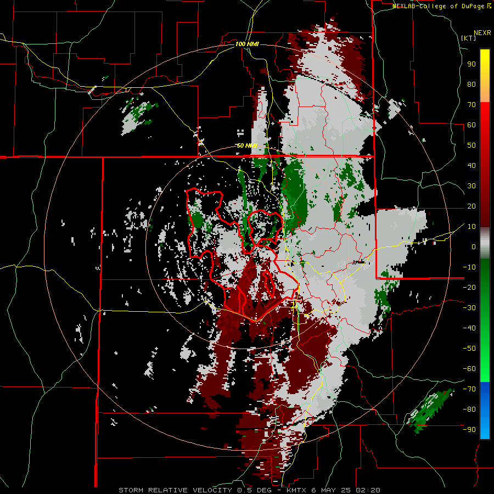Click the -70 value on velocity scale

click(x=469, y=389)
